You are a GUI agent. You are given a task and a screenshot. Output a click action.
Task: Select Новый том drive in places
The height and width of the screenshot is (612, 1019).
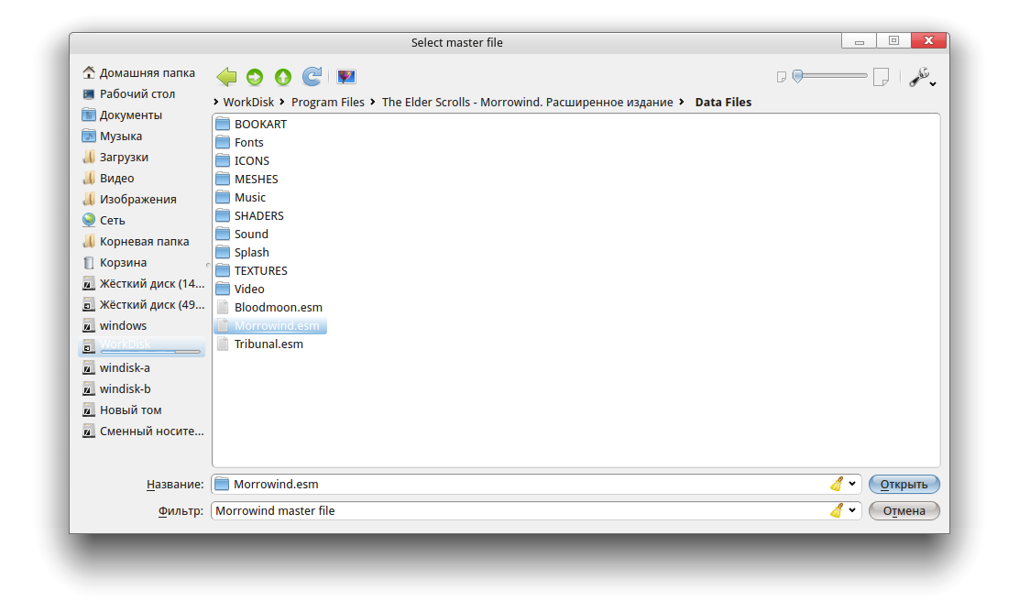tap(142, 410)
